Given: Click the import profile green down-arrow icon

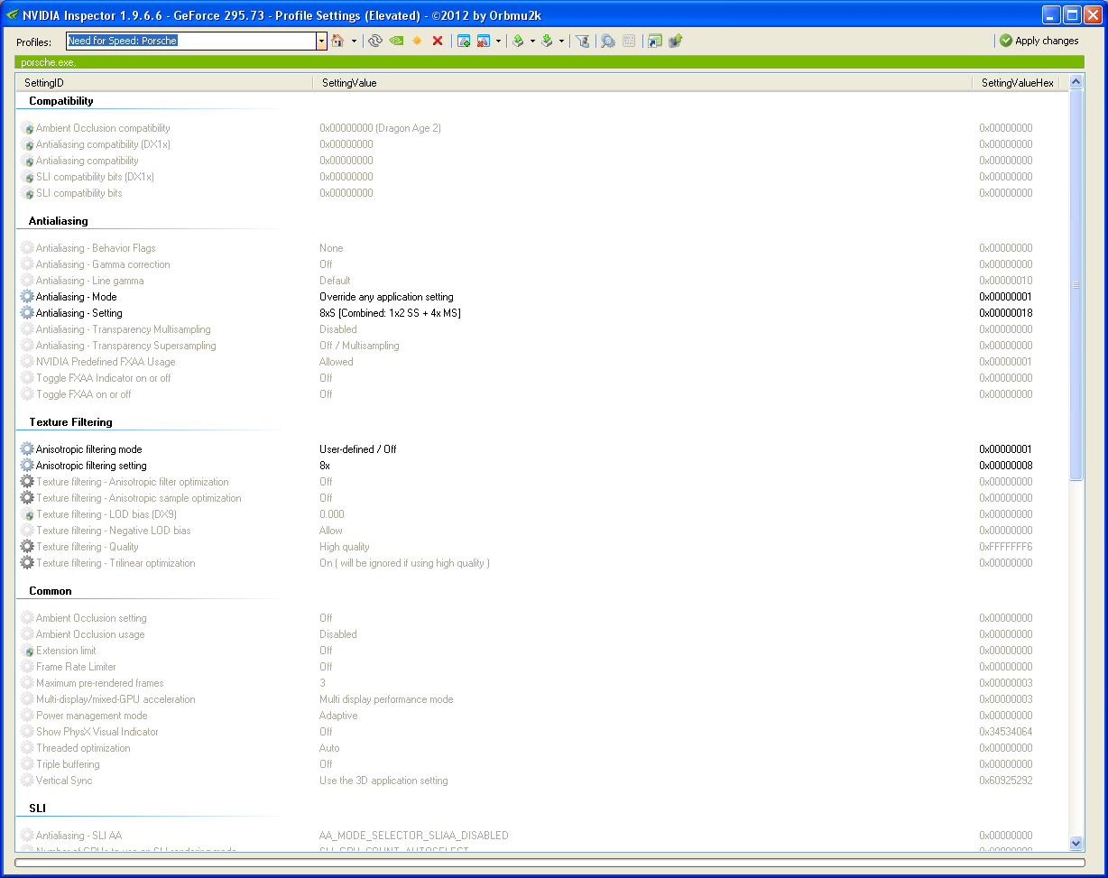Looking at the screenshot, I should 547,41.
